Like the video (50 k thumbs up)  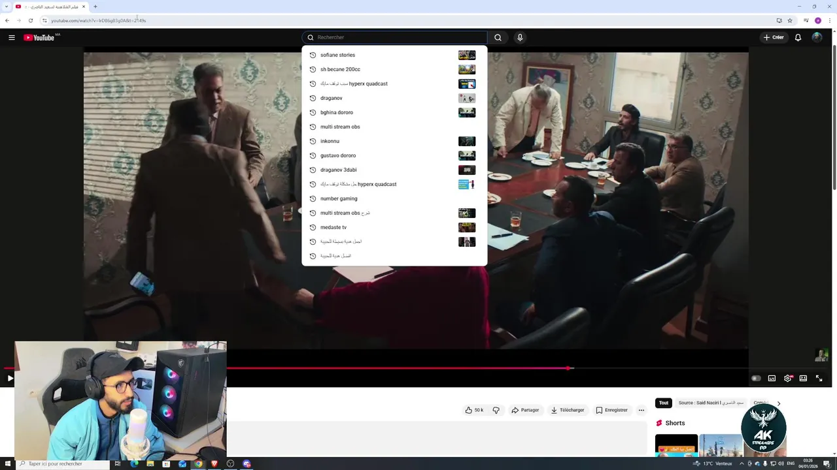tap(474, 410)
